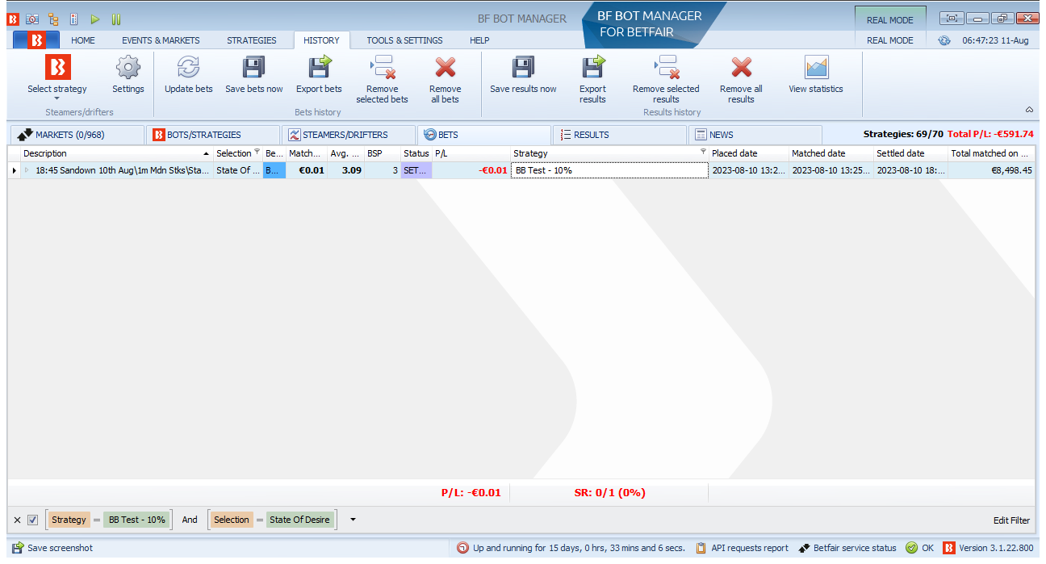Click the Placed date column header
This screenshot has height=564, width=1046.
[x=748, y=153]
